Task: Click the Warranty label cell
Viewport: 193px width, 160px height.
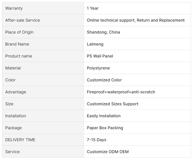Action: [x=14, y=8]
